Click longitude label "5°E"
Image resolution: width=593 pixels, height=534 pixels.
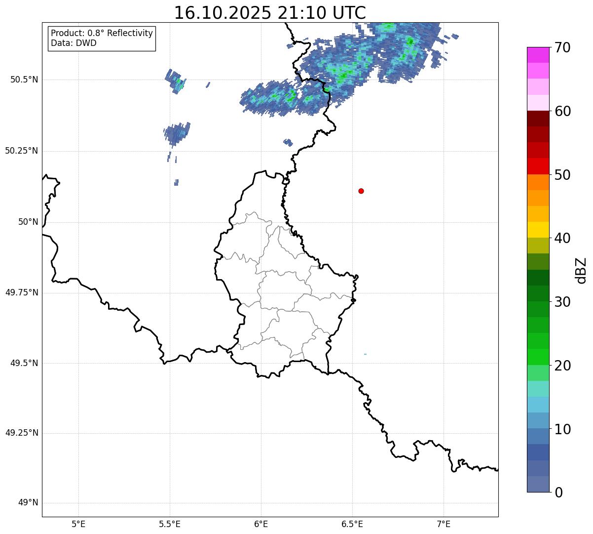[x=78, y=524]
